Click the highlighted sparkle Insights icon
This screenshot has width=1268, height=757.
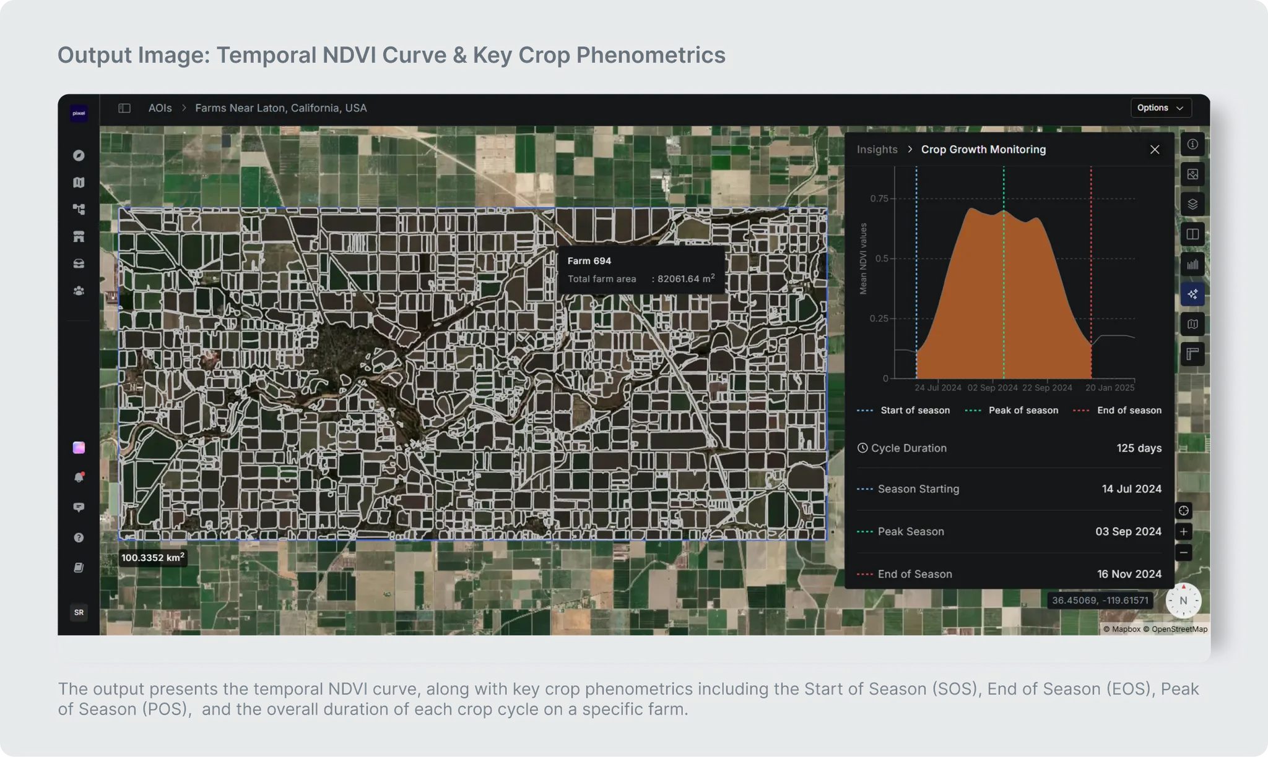click(1192, 294)
